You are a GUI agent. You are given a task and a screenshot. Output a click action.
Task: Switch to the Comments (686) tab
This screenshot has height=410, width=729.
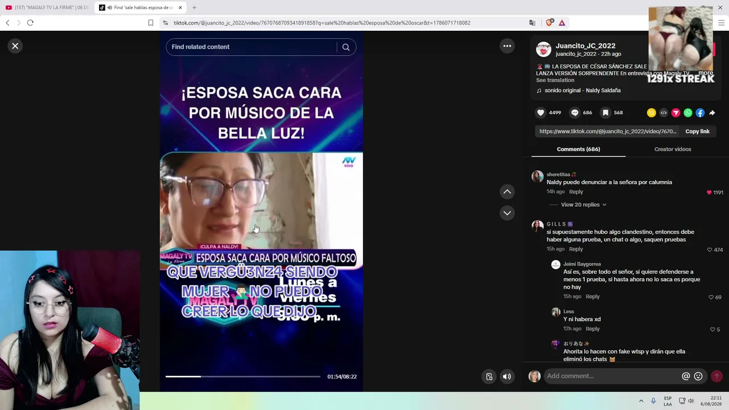pyautogui.click(x=578, y=149)
